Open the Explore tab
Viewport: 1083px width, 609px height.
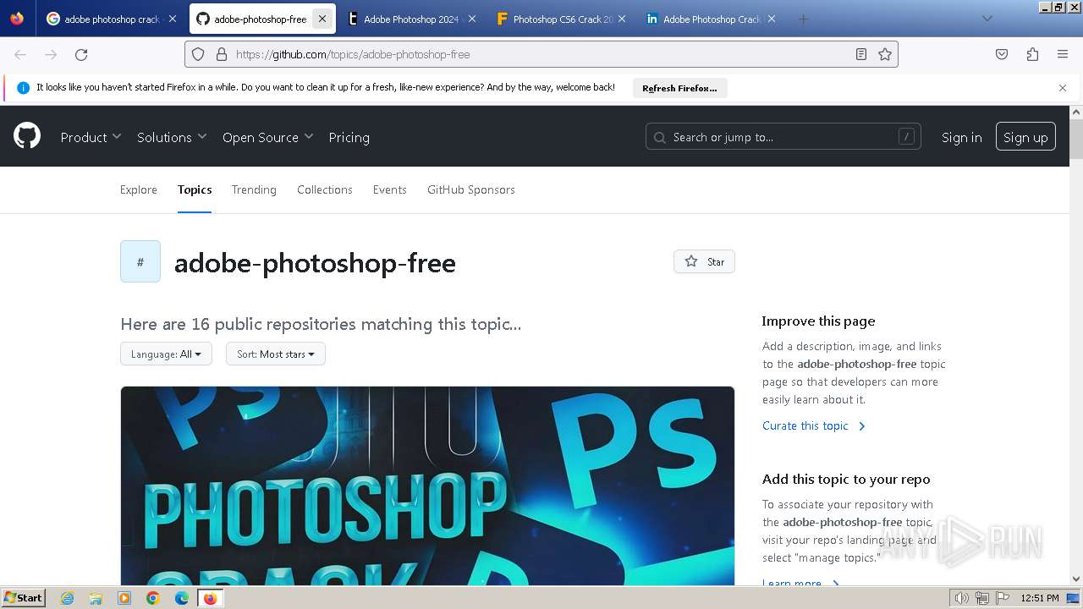pos(139,189)
